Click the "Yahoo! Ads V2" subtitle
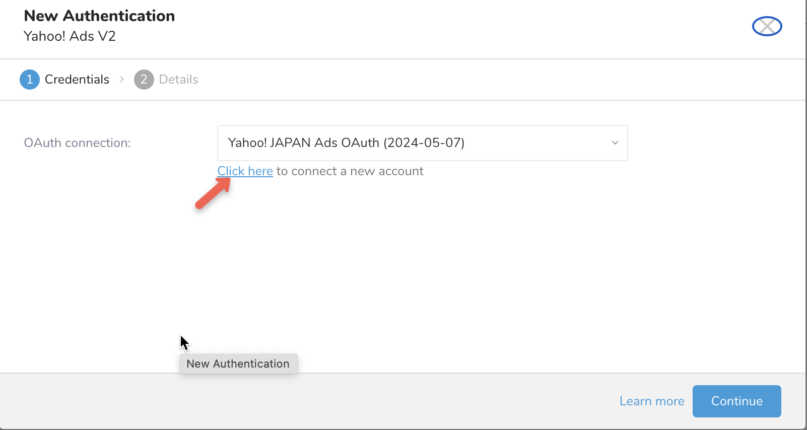The width and height of the screenshot is (807, 430). (x=70, y=36)
